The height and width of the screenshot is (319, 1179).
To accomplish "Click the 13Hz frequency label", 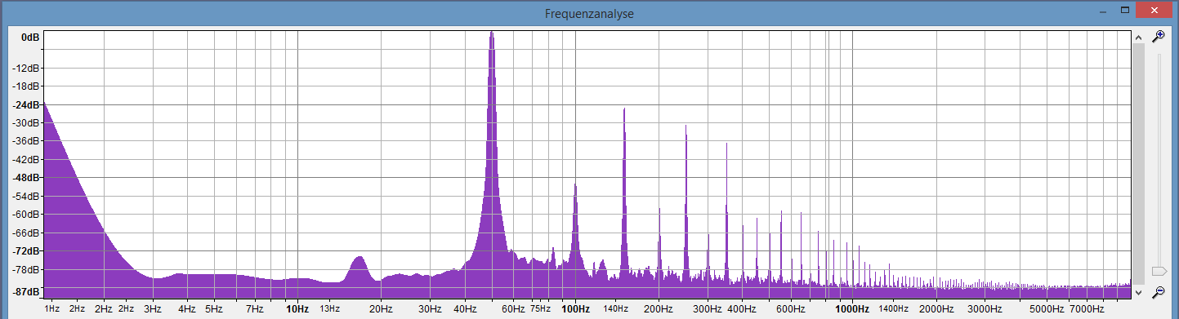I will [x=329, y=309].
